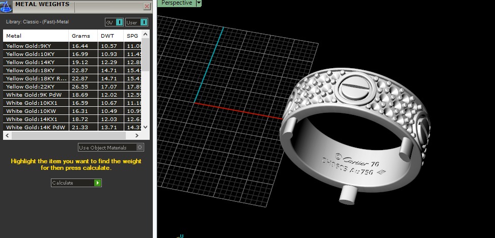Select the White Gold:9K PdW row

click(x=73, y=95)
